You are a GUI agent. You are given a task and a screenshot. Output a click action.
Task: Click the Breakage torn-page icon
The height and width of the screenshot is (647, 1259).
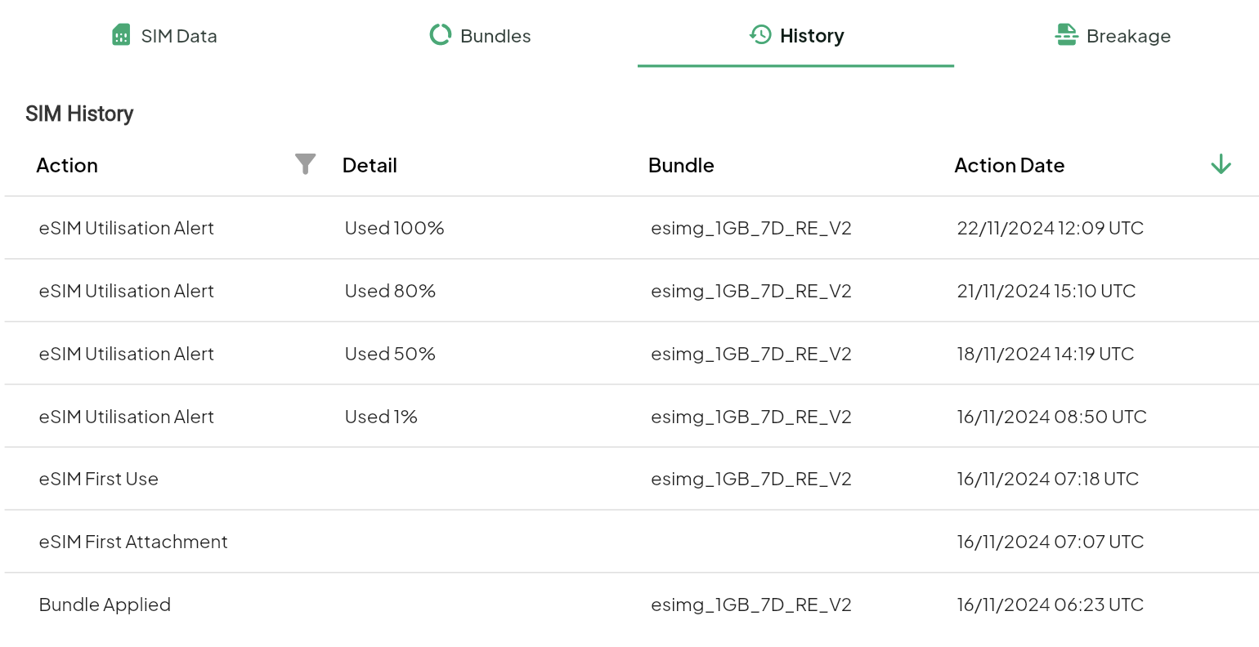pos(1066,35)
